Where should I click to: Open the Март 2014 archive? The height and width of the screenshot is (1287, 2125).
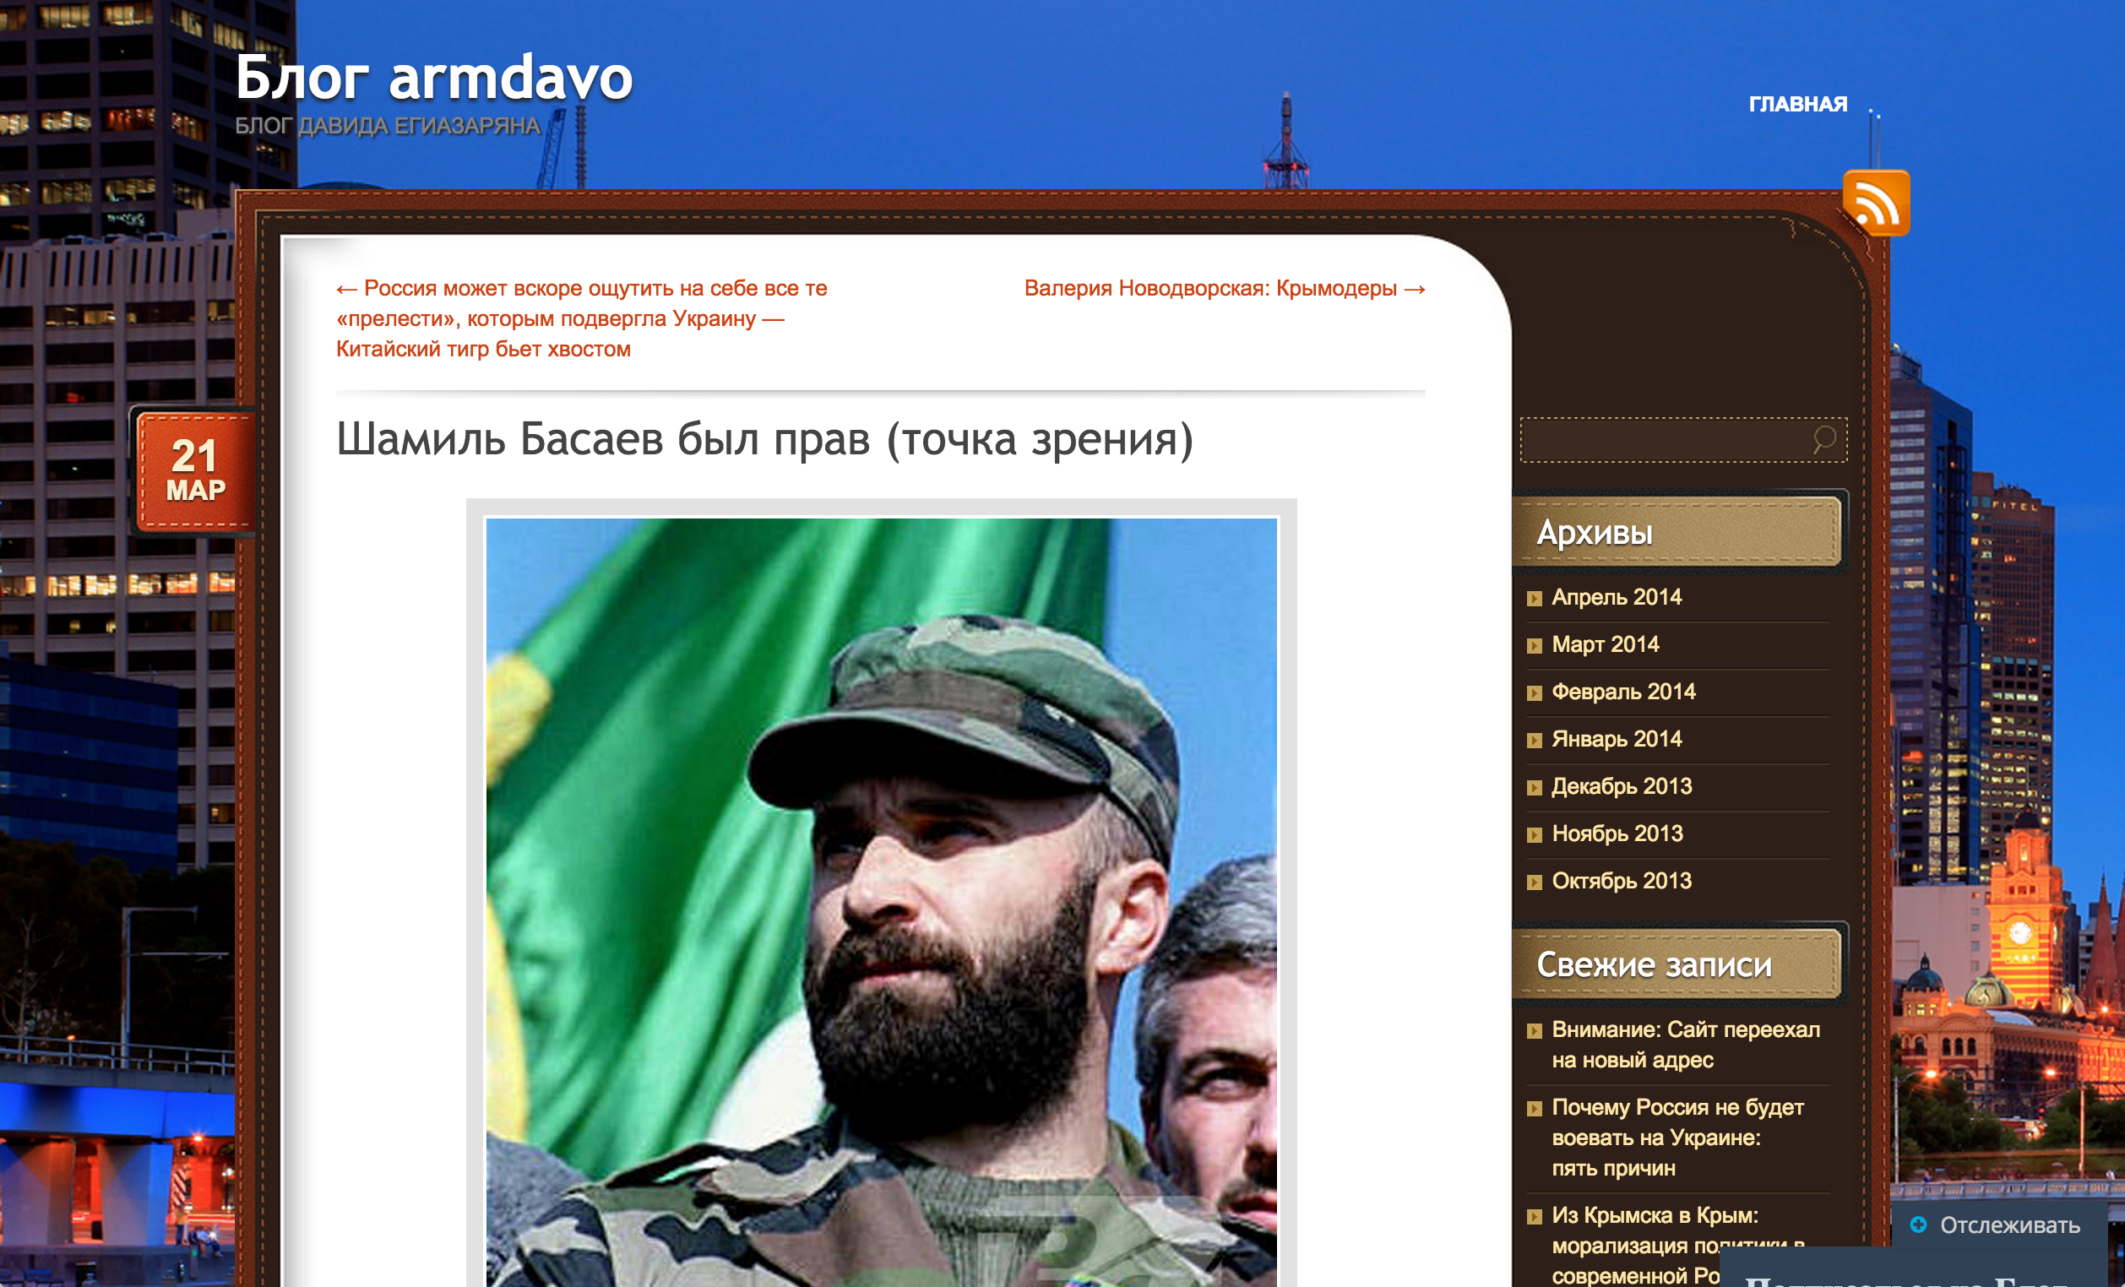click(x=1605, y=644)
